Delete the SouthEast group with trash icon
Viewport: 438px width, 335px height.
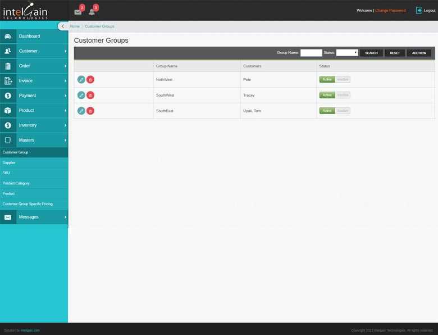pyautogui.click(x=90, y=111)
